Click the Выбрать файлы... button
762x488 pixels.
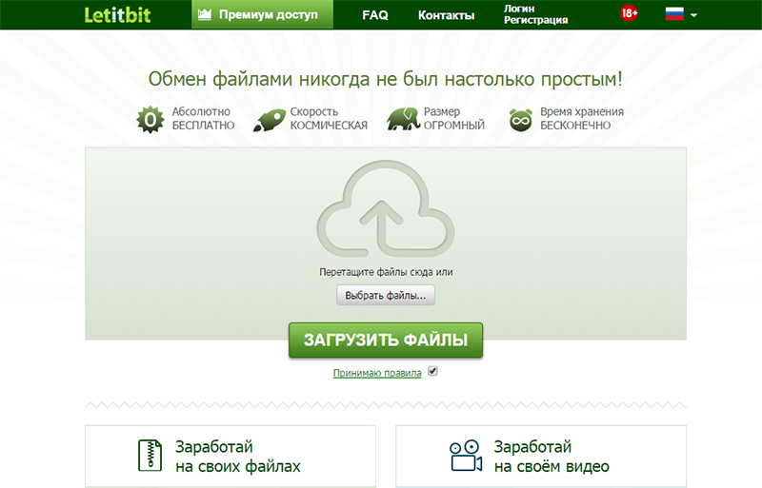(386, 295)
